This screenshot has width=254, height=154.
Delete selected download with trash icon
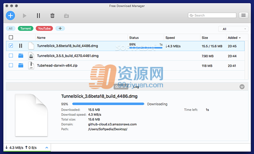pyautogui.click(x=52, y=16)
